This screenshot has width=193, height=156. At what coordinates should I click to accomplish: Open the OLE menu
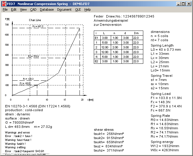pos(78,9)
